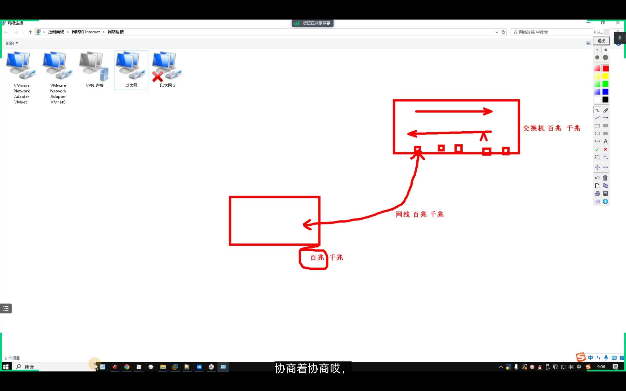Viewport: 626px width, 391px height.
Task: Click 网络和 Internet breadcrumb item
Action: pos(86,32)
